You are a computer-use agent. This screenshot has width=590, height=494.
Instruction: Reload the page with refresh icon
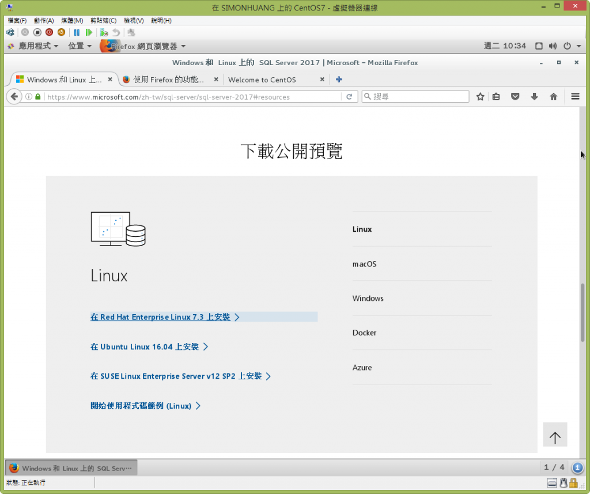tap(349, 97)
